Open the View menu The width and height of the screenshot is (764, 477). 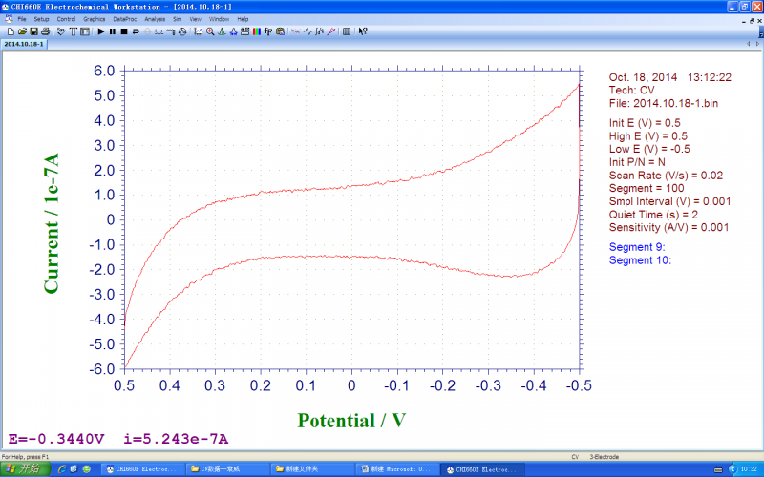click(196, 19)
